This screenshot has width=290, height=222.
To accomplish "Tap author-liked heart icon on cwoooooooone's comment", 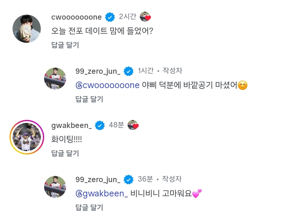I will point(145,17).
